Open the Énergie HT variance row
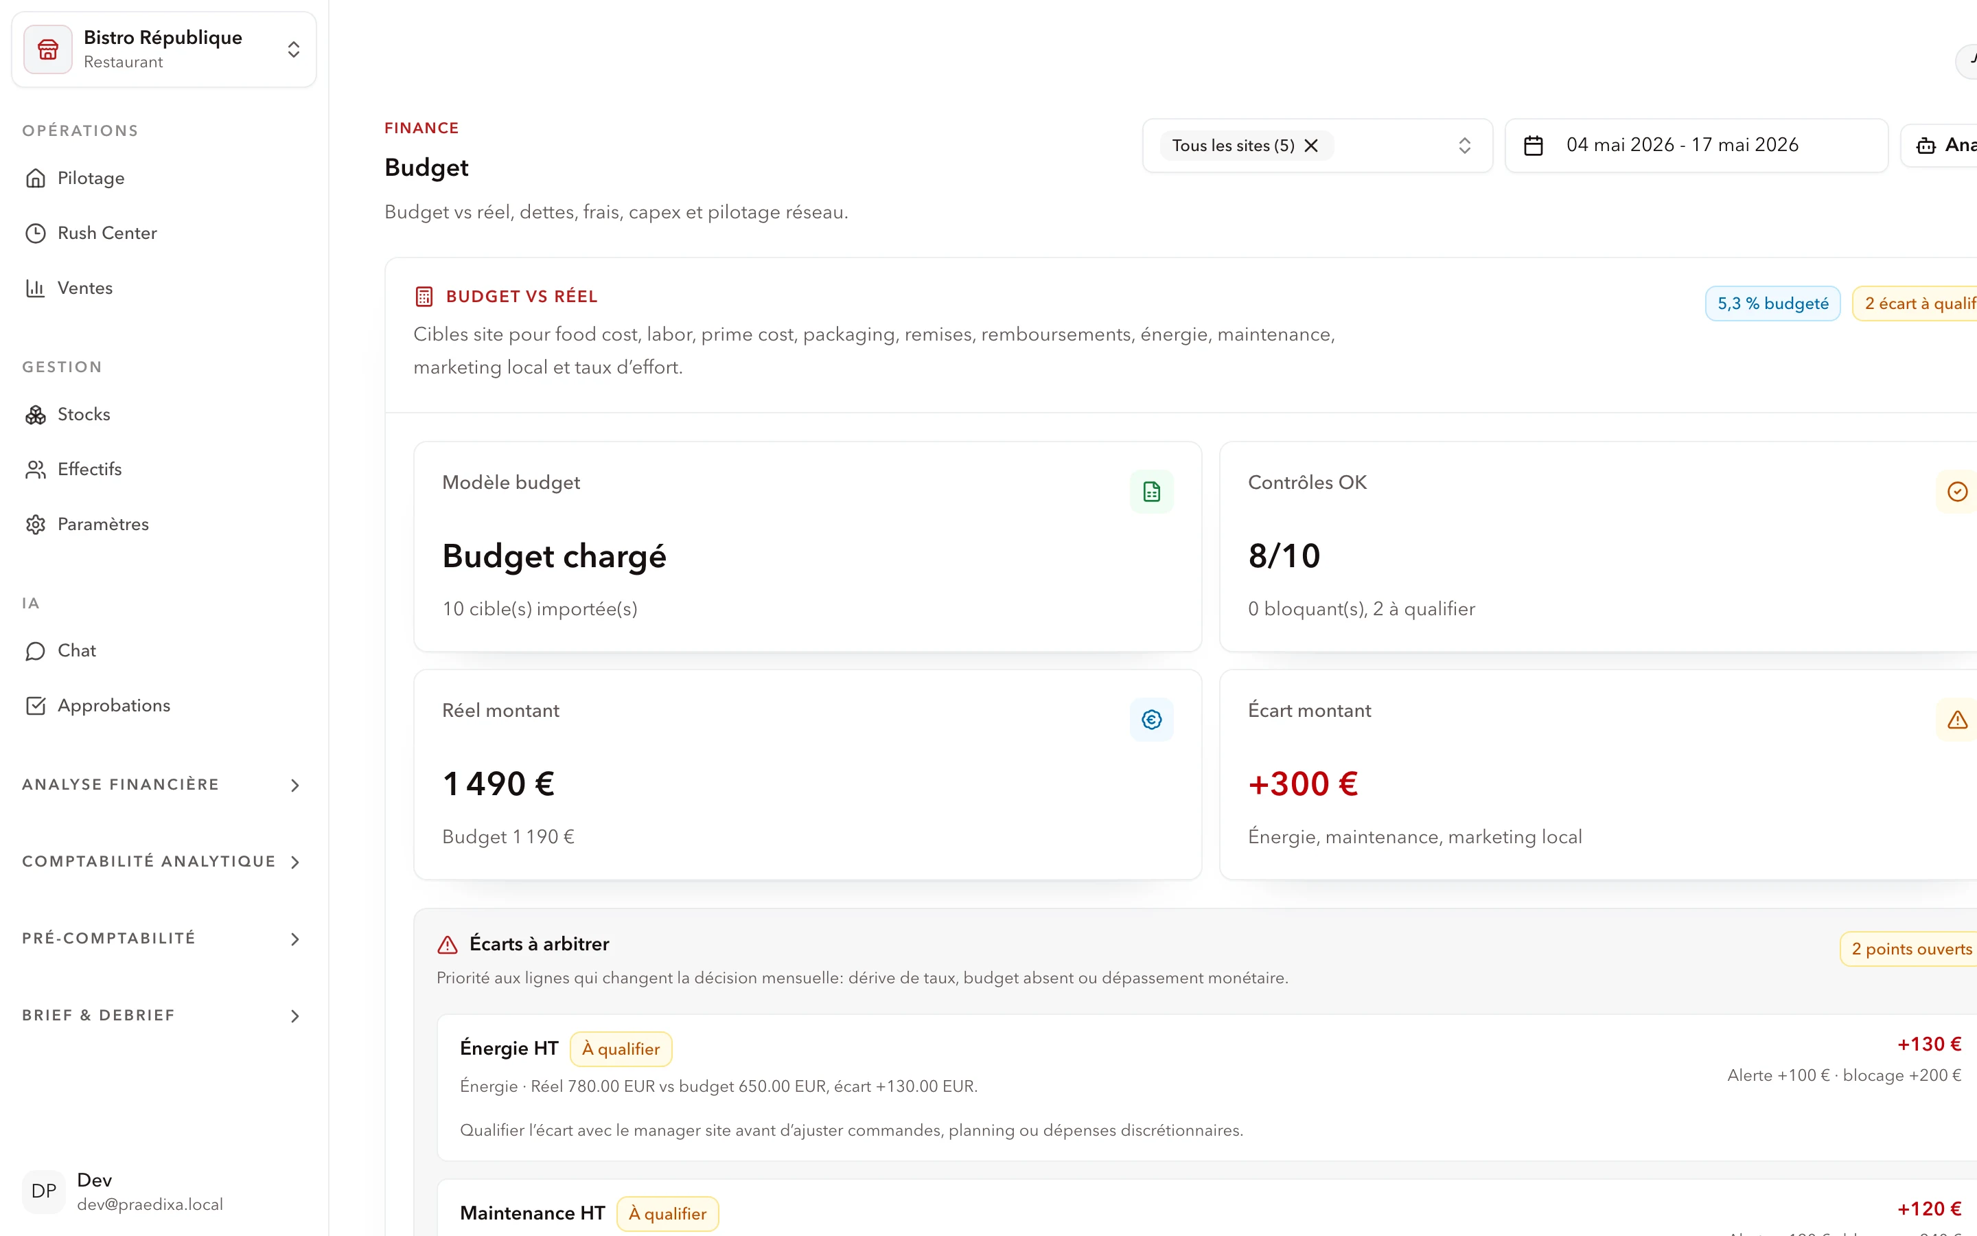 pos(1207,1088)
